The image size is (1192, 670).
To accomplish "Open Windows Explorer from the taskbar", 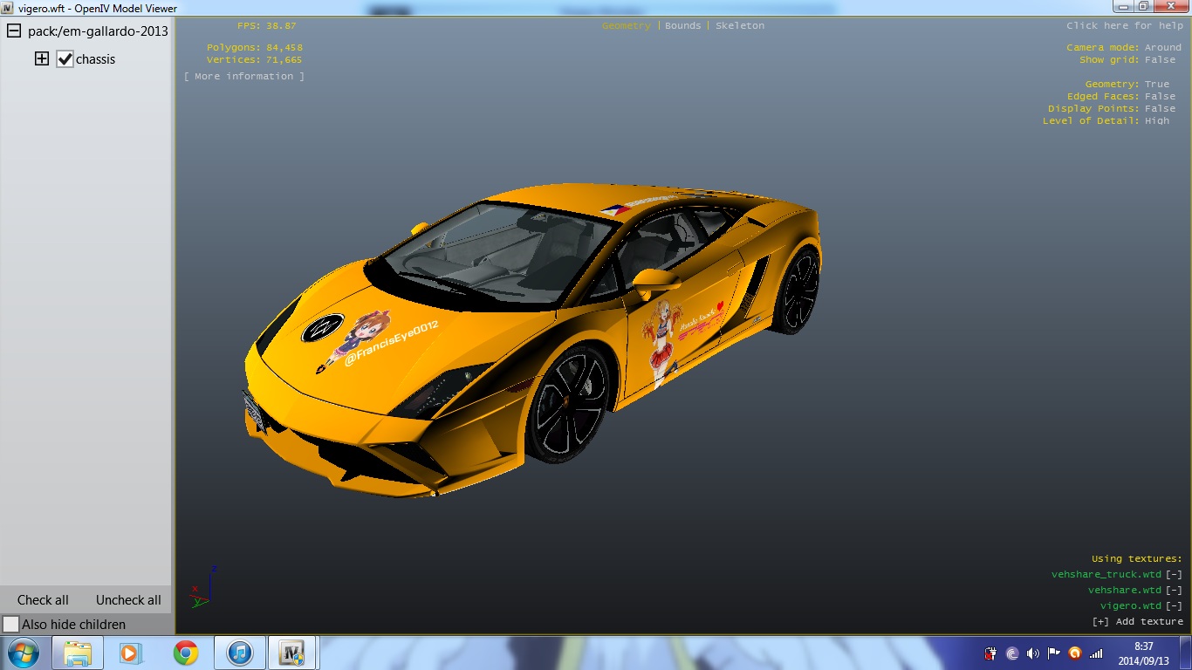I will tap(78, 653).
